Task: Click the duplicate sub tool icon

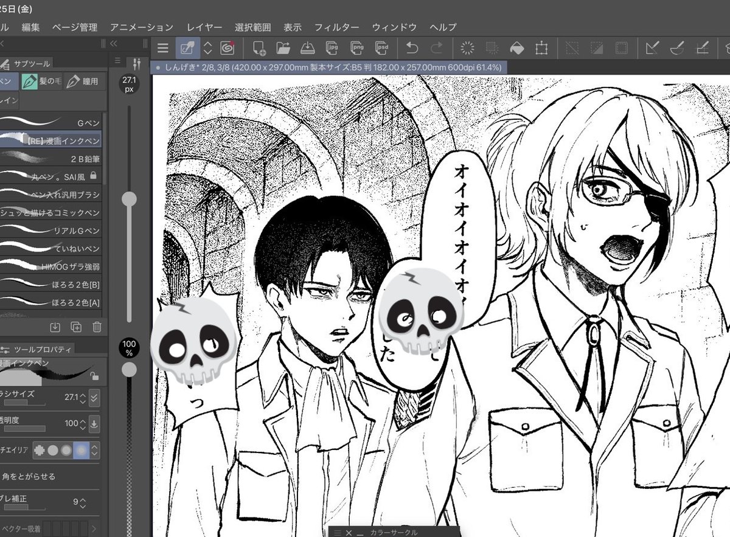Action: pyautogui.click(x=75, y=328)
